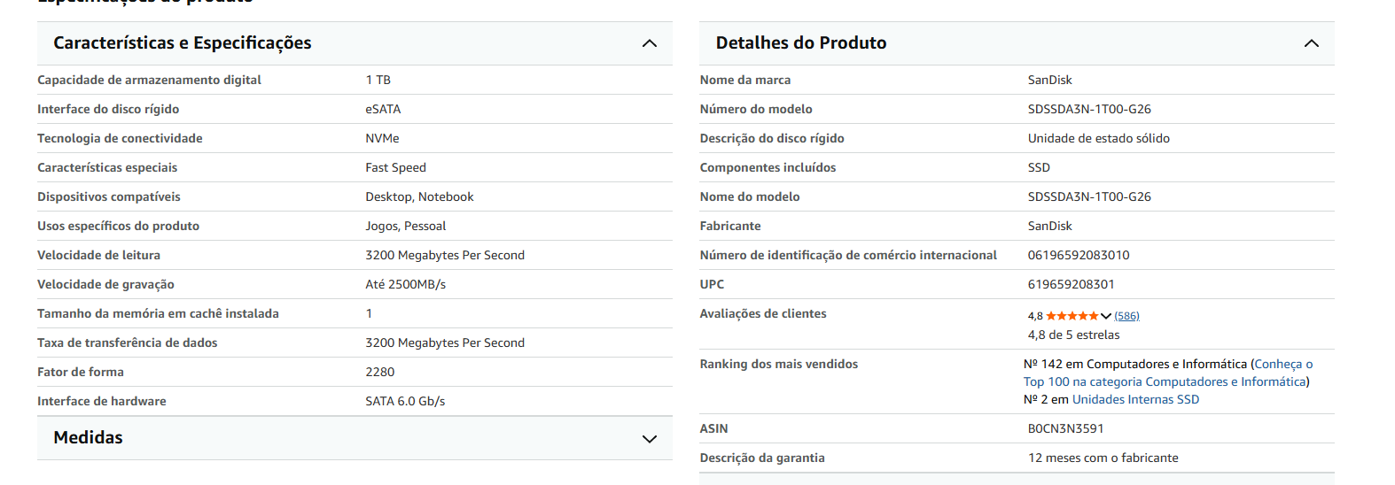1395x485 pixels.
Task: Click the Fator de forma value 2280
Action: [x=379, y=372]
